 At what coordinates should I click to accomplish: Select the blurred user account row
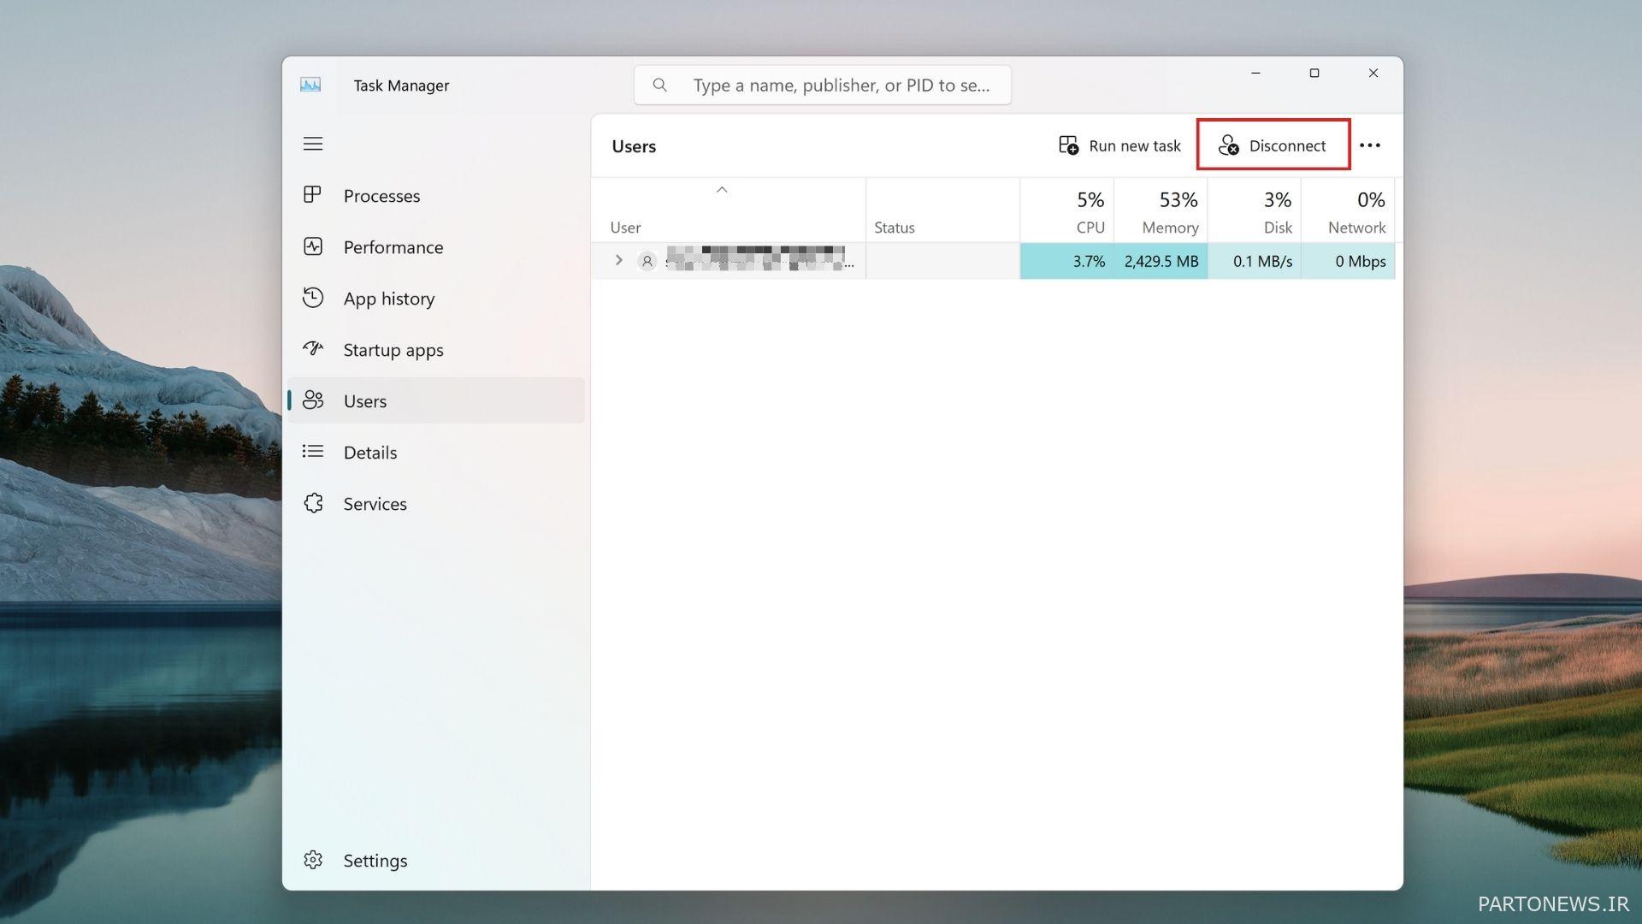pos(992,261)
